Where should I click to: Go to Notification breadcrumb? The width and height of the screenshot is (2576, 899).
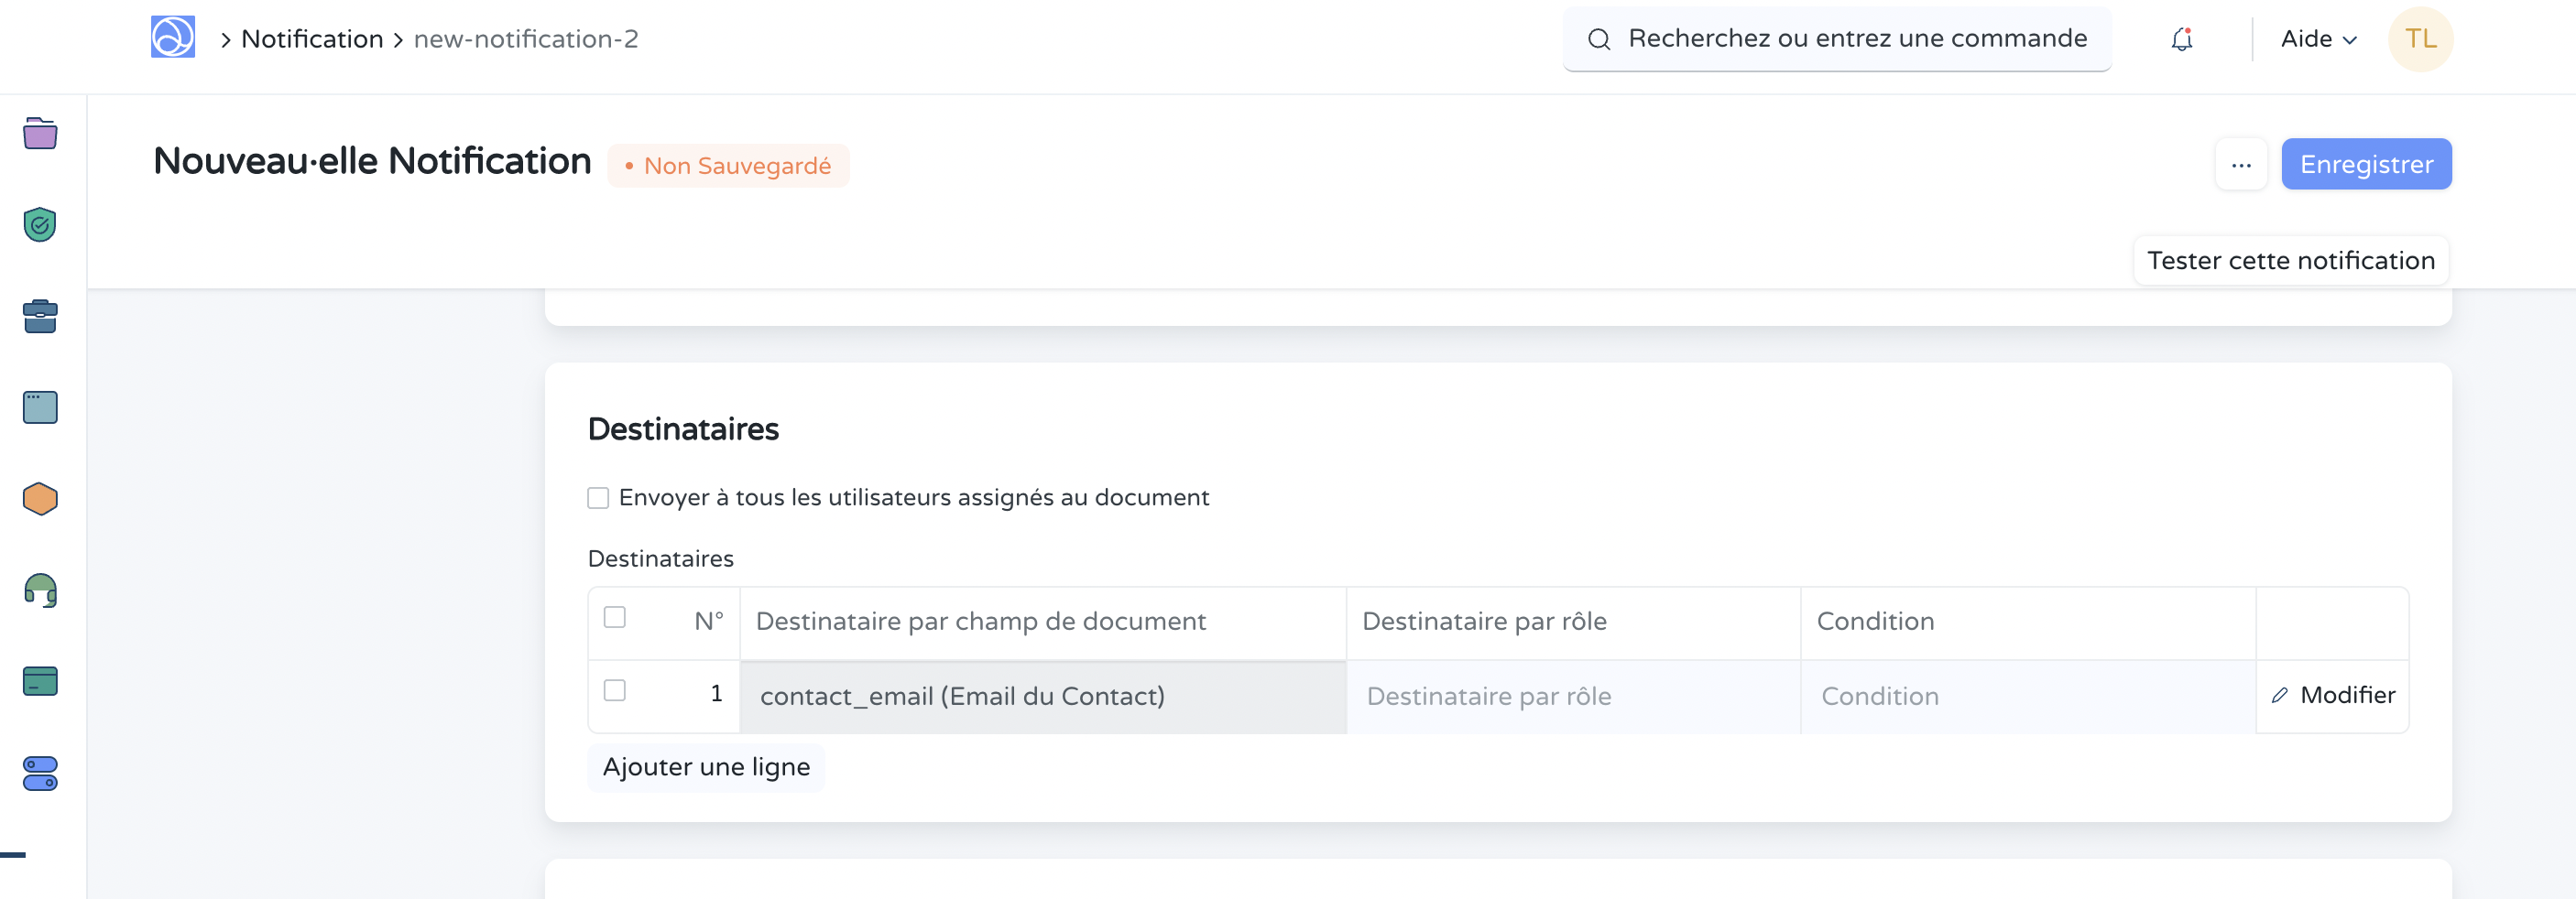[x=312, y=39]
